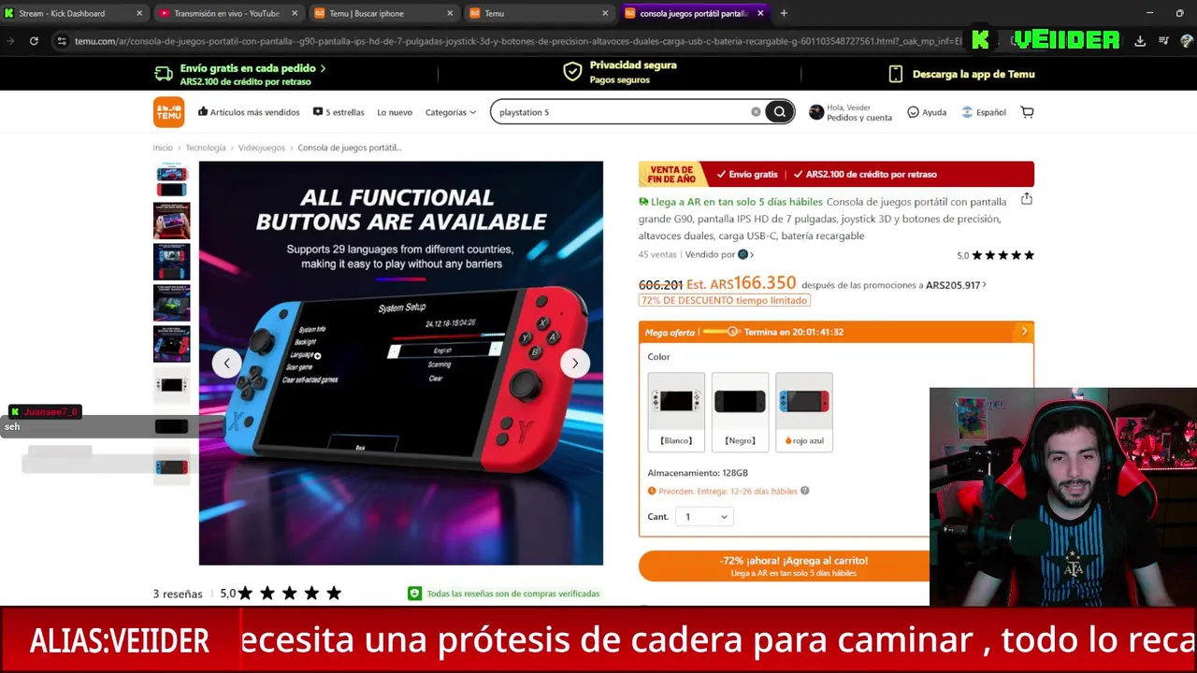Viewport: 1197px width, 673px height.
Task: Click the share product icon
Action: click(x=1027, y=199)
